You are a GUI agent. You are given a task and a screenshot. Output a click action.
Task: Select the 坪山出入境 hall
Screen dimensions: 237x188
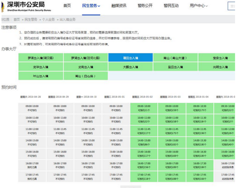(x=41, y=76)
